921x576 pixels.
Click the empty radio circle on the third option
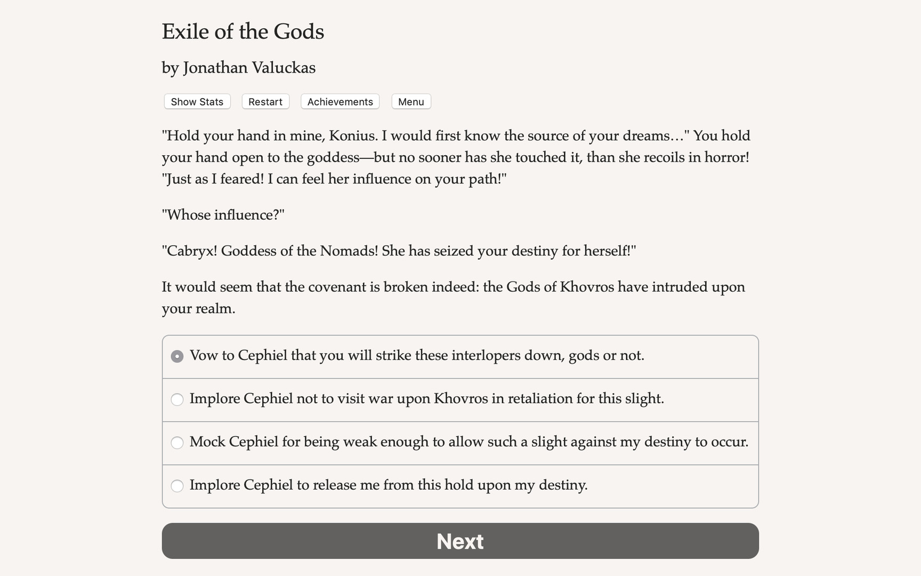[177, 443]
